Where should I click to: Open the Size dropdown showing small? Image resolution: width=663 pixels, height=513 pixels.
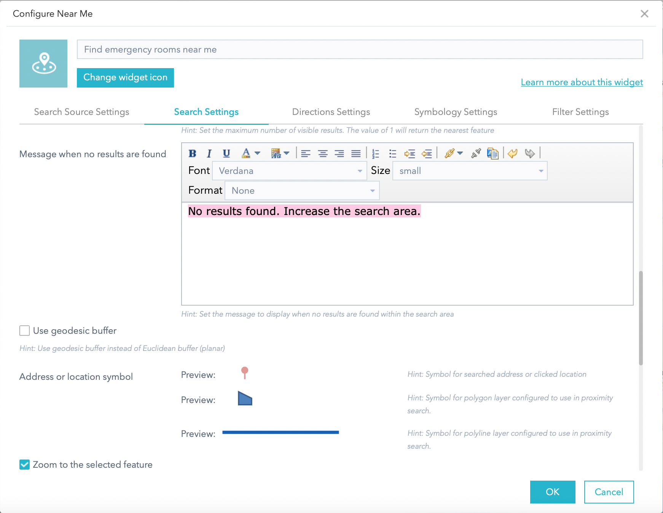point(470,171)
